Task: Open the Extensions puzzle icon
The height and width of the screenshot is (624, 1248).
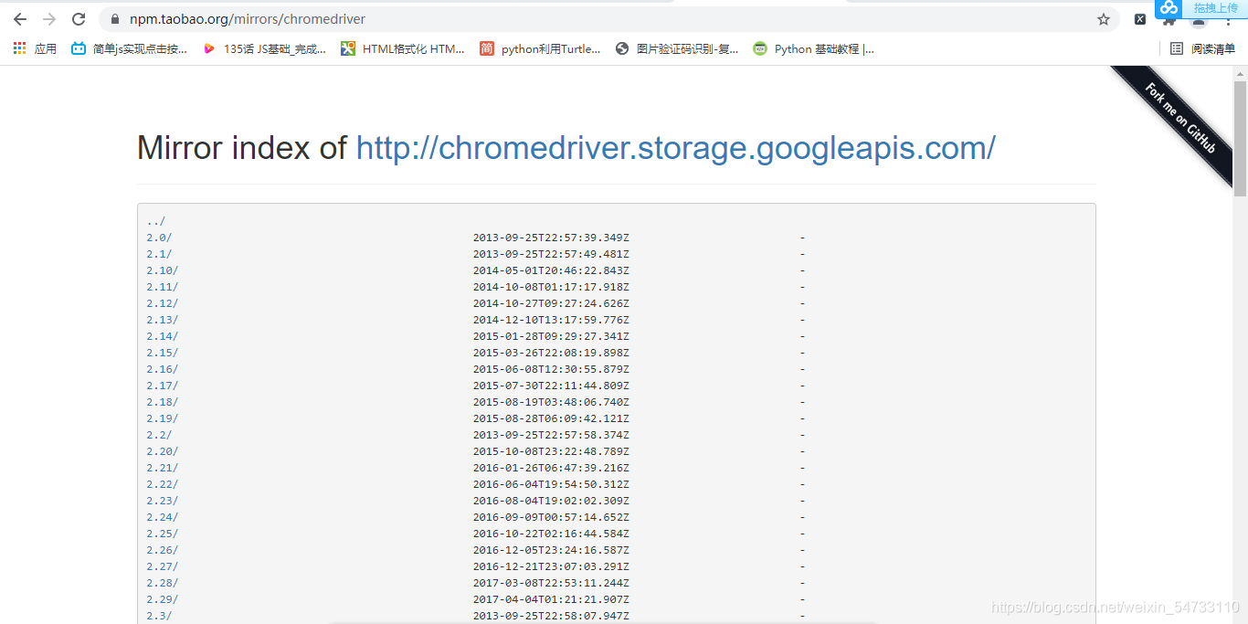Action: (1169, 19)
